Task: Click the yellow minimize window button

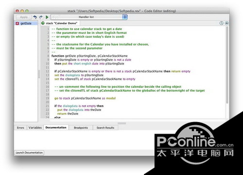Action: pos(22,11)
